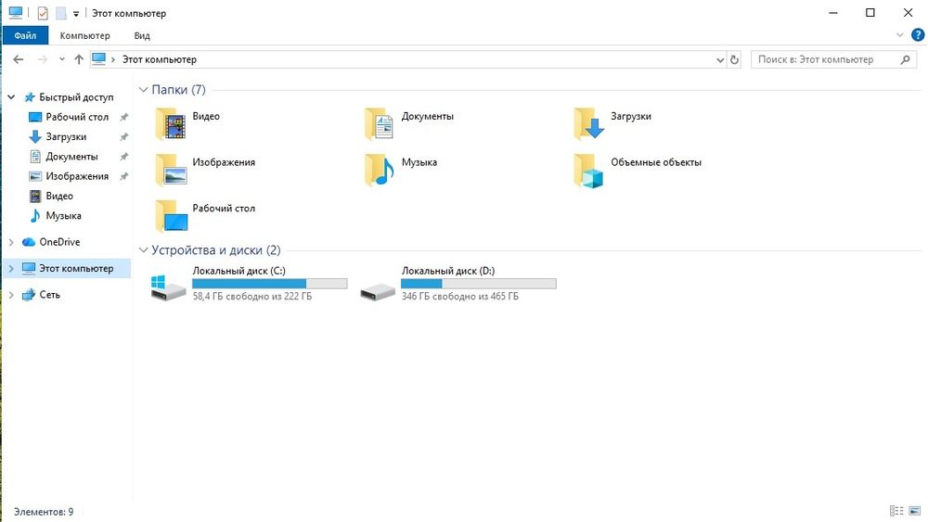Viewport: 928px width, 522px height.
Task: Open Customize Quick Access Toolbar dropdown
Action: (x=76, y=14)
